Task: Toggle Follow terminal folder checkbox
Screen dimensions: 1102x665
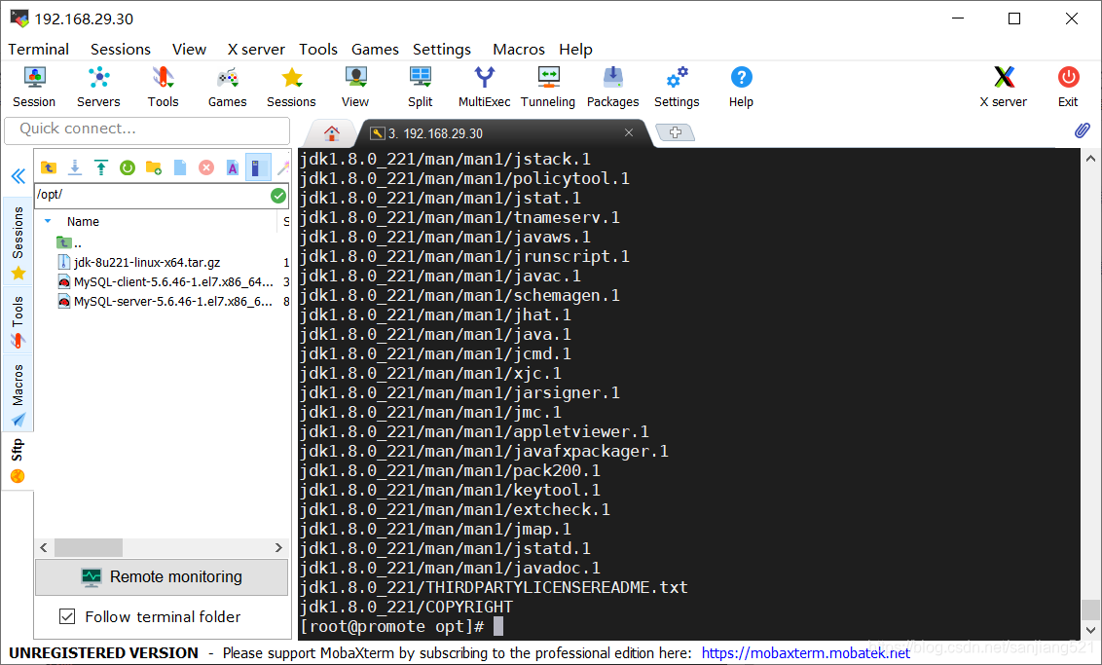Action: (67, 616)
